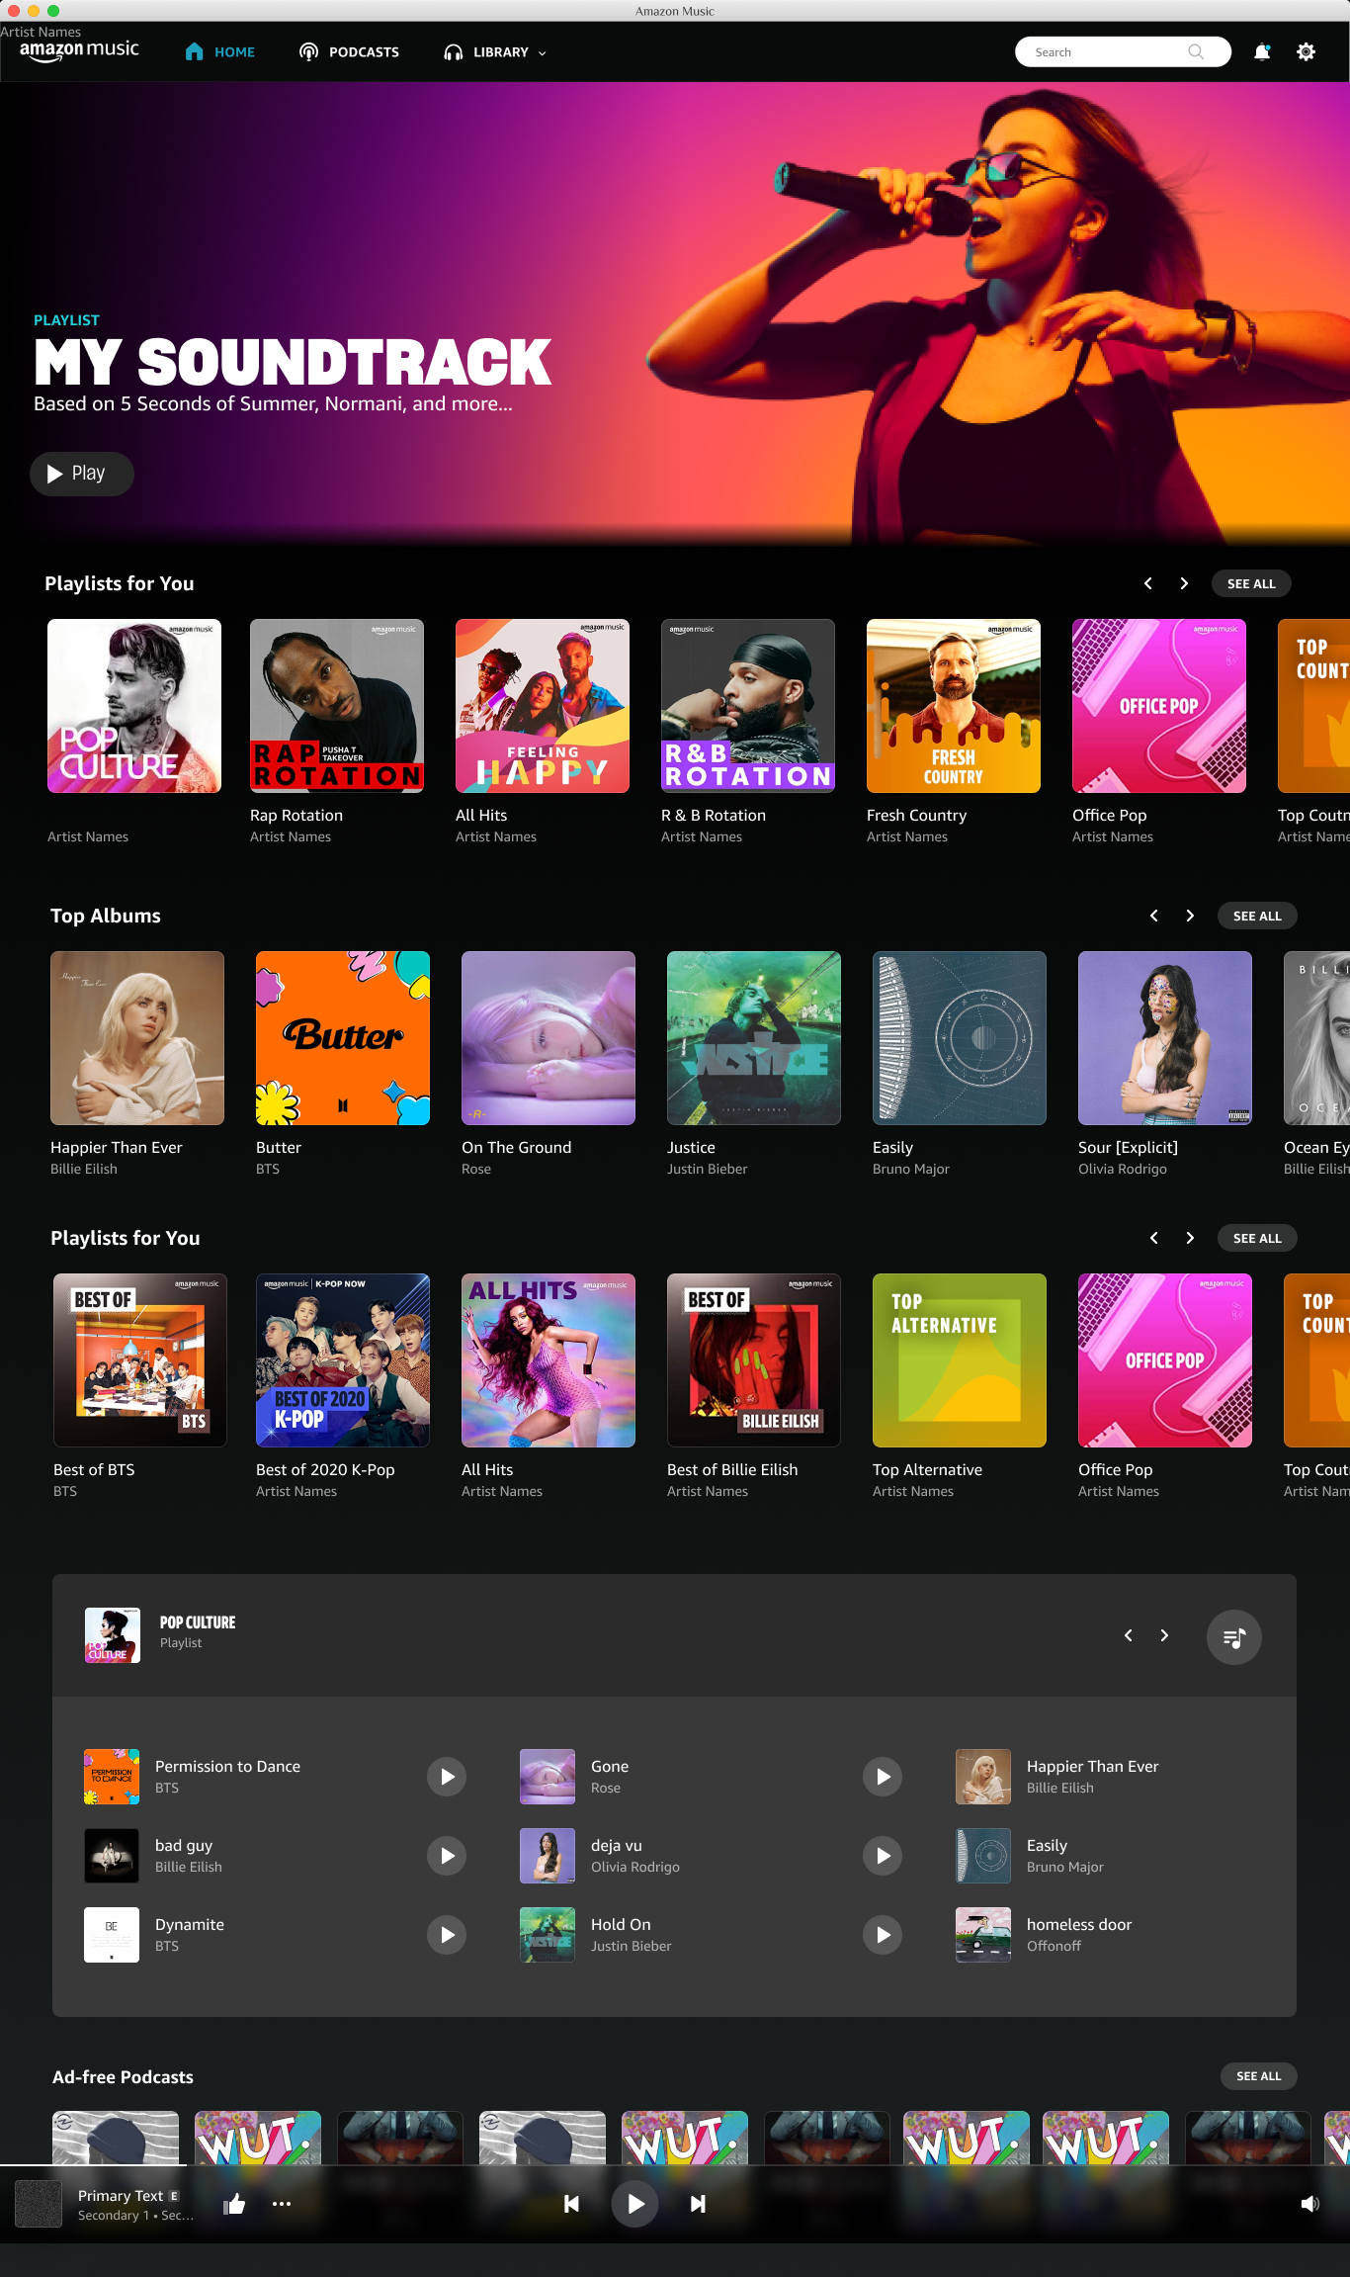The width and height of the screenshot is (1350, 2277).
Task: Mute the volume speaker icon
Action: click(1310, 2204)
